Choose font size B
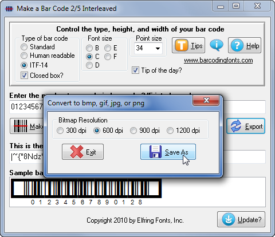Viewport: 275px width, 237px height. (x=92, y=48)
